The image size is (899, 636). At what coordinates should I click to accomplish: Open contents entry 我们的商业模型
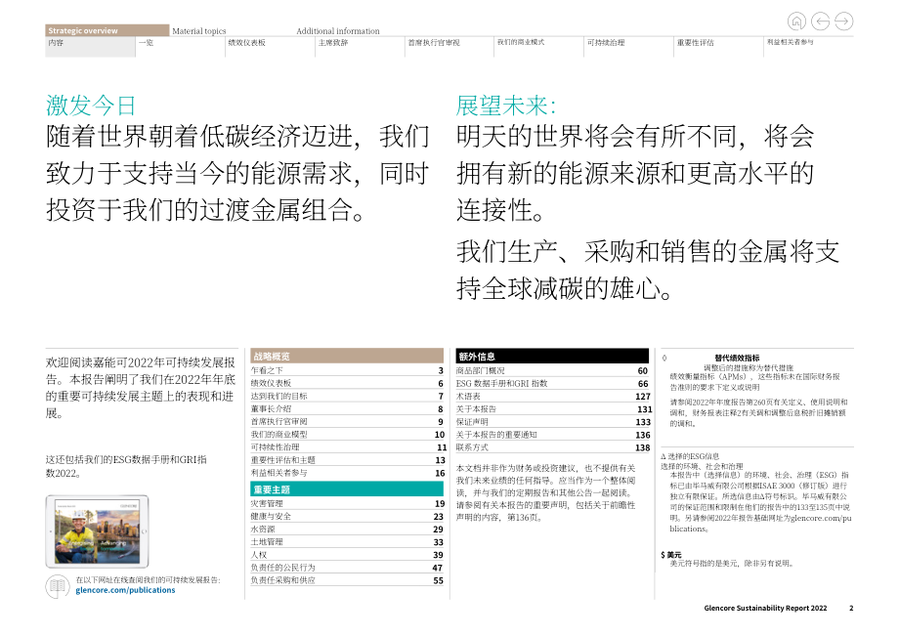tap(347, 435)
